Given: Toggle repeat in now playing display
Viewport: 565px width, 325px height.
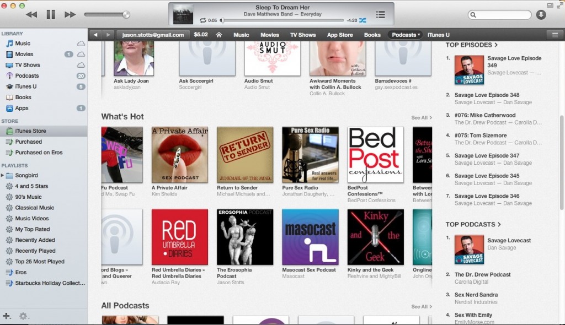Looking at the screenshot, I should tap(203, 20).
